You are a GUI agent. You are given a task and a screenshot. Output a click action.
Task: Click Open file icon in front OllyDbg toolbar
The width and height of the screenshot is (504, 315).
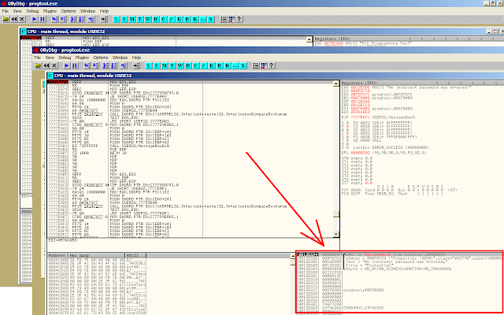pos(39,65)
